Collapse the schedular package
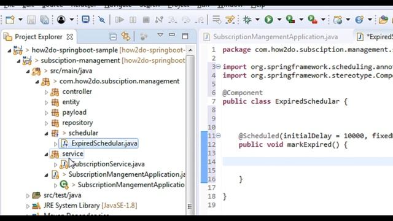 click(47, 134)
